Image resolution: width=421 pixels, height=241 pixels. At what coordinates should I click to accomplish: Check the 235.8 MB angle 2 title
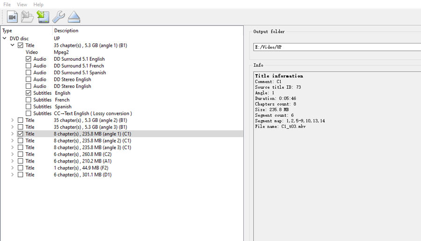tap(21, 141)
